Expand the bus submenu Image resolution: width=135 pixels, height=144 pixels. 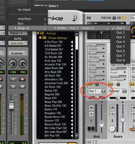28,23
